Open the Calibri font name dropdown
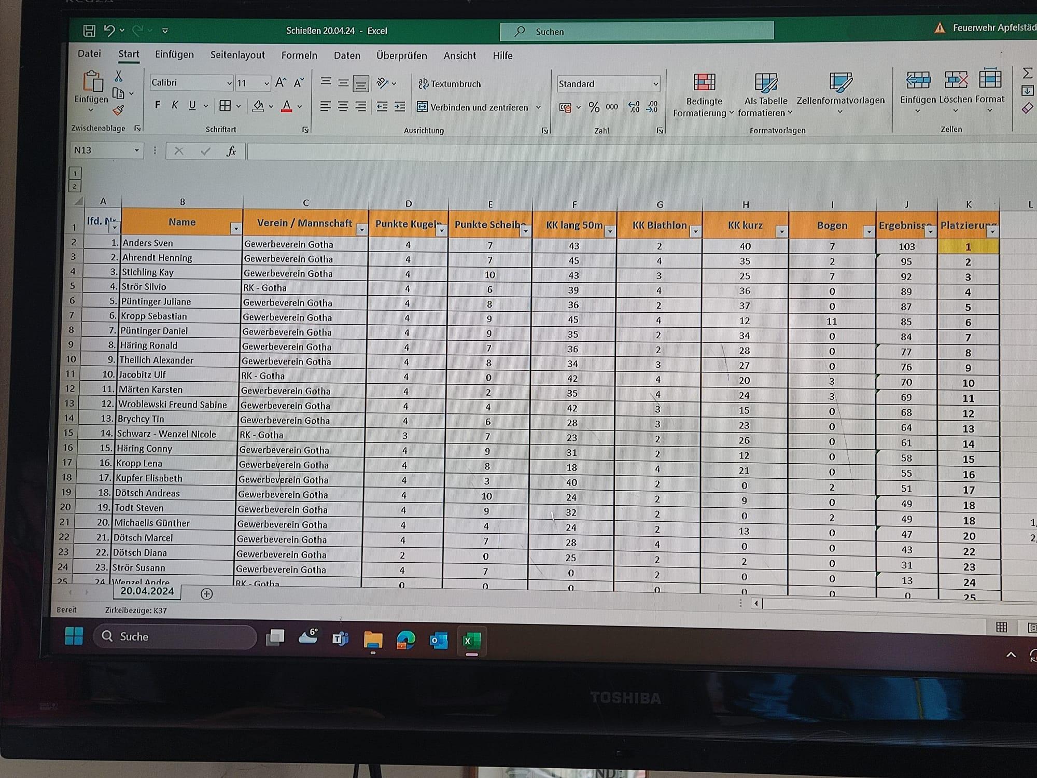Screen dimensions: 1037x778 click(229, 83)
